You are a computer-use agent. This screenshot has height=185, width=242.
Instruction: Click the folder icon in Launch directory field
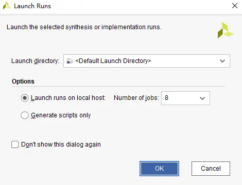coord(70,61)
